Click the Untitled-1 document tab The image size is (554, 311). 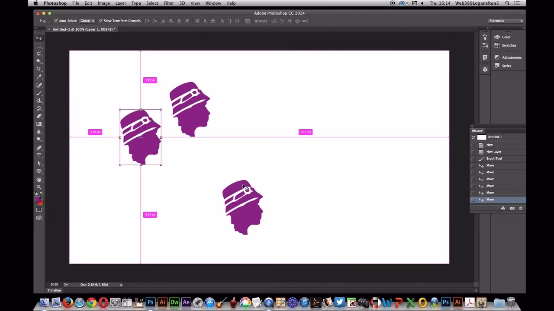click(82, 29)
